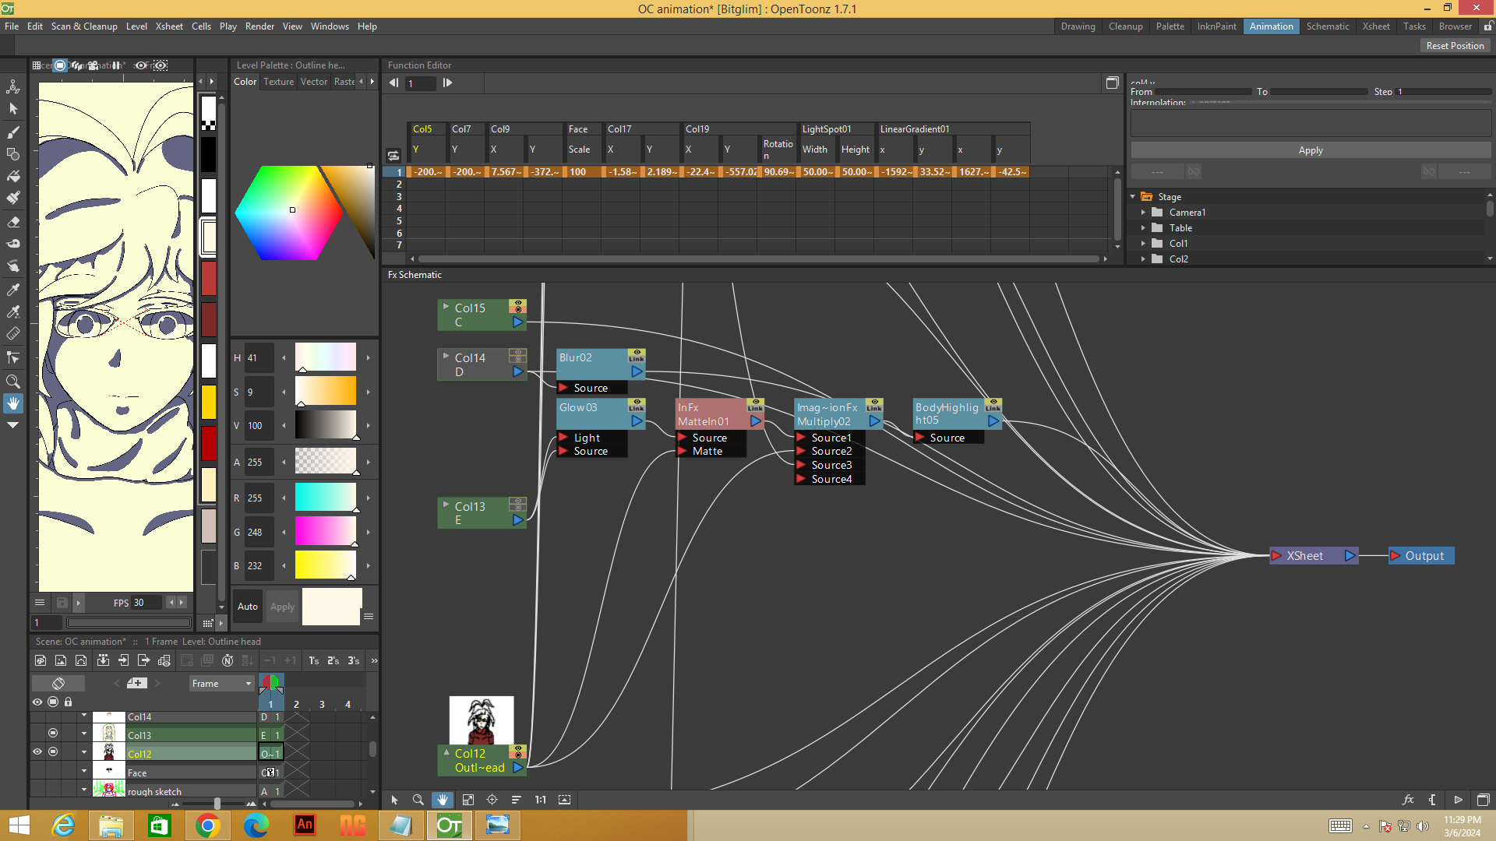Toggle preview eye on Col12 Outline head node

[x=518, y=748]
